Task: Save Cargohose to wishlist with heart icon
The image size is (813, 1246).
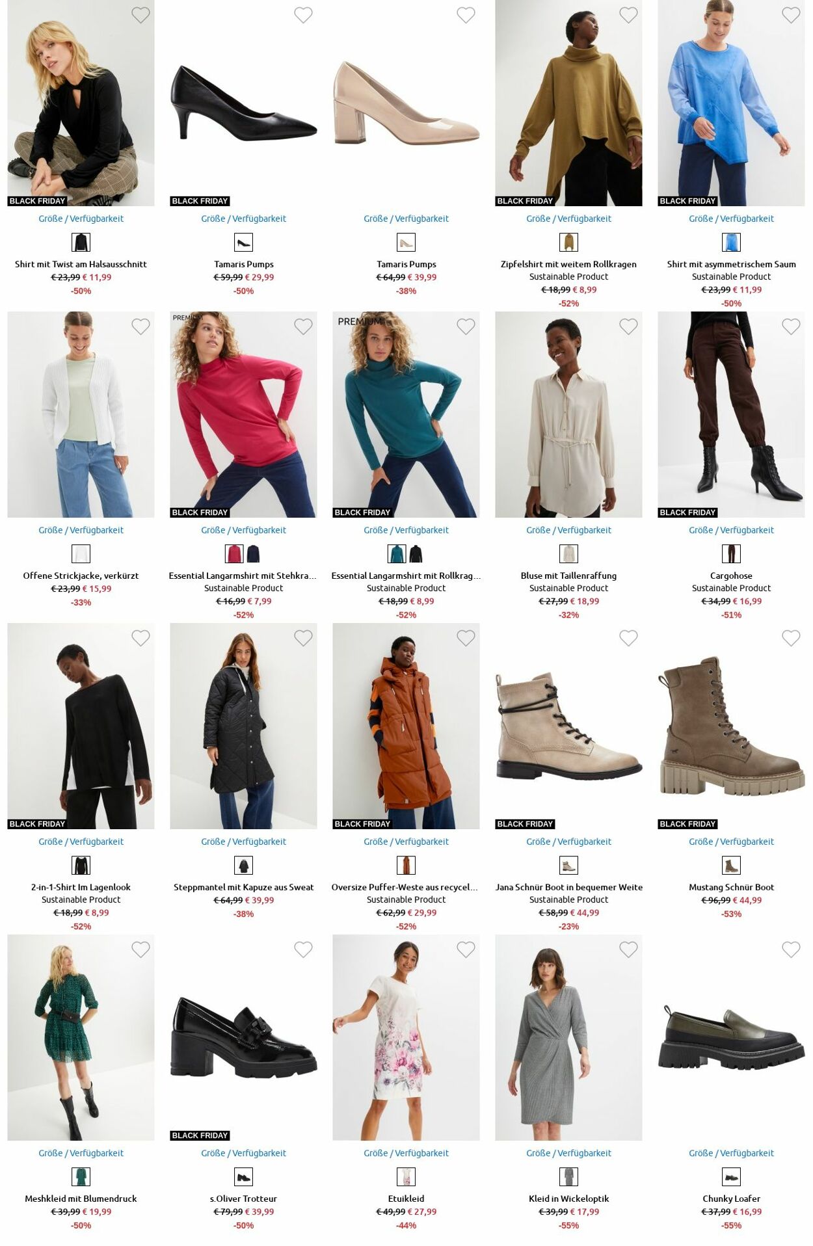Action: tap(791, 326)
